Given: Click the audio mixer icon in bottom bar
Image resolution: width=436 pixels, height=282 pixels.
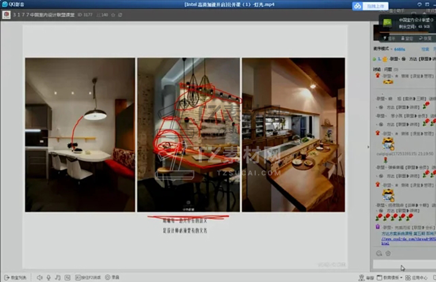Looking at the screenshot, I should (67, 277).
